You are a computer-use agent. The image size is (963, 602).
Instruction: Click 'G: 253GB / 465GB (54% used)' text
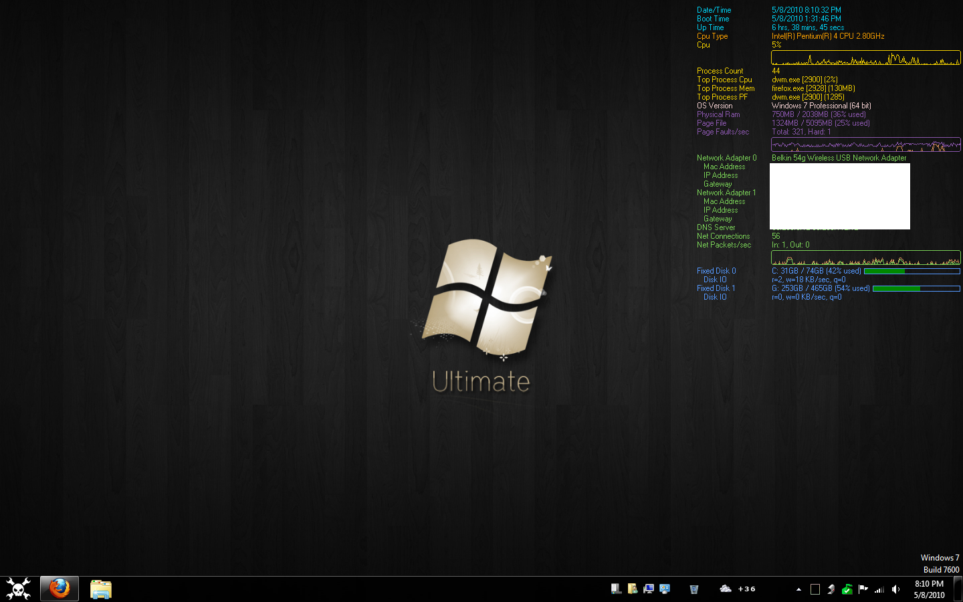821,288
